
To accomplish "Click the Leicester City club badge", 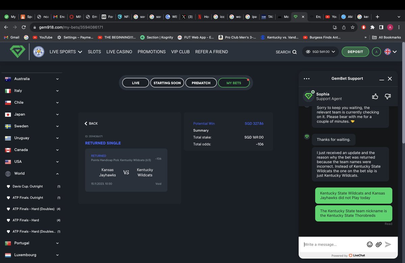I will [x=39, y=52].
